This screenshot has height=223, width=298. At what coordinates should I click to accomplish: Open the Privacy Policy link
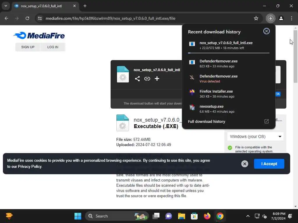[x=30, y=166]
